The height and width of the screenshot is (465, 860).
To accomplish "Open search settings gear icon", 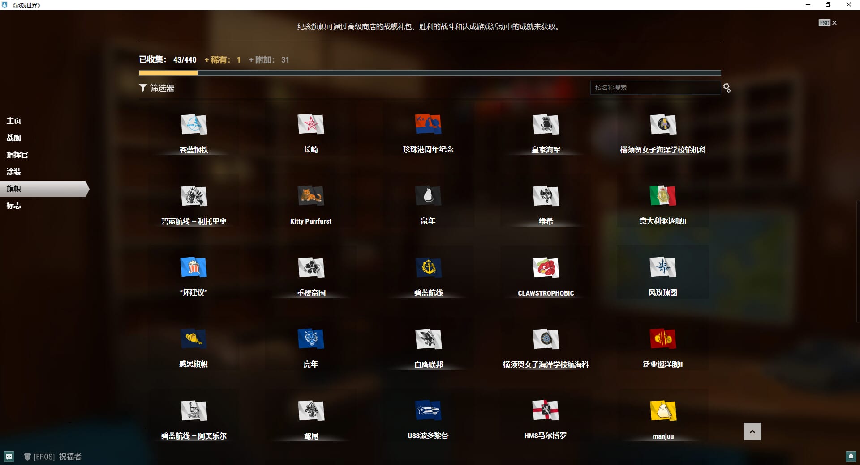I will pos(727,88).
